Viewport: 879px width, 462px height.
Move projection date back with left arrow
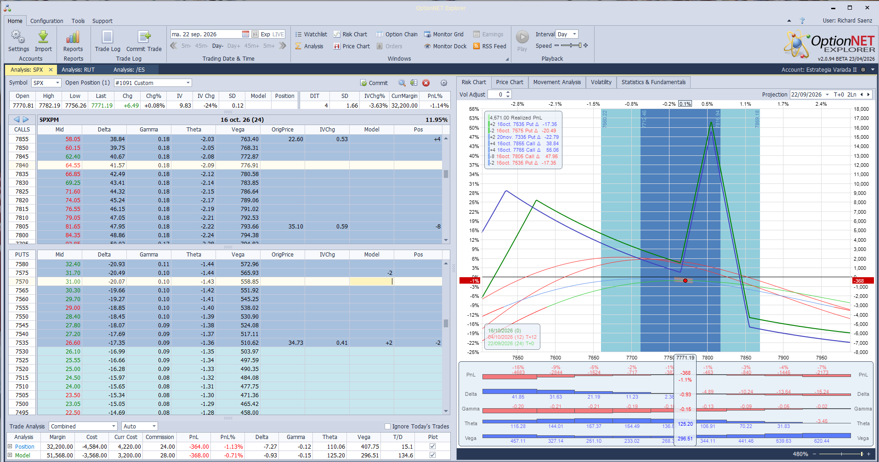click(862, 94)
